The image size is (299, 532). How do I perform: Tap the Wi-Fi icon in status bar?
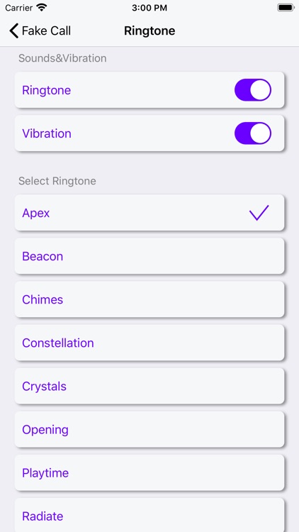coord(42,8)
